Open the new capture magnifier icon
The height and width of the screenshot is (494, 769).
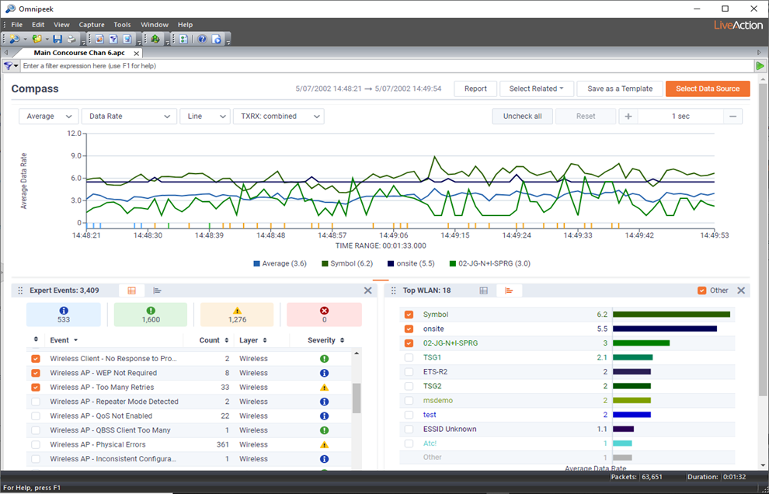14,39
